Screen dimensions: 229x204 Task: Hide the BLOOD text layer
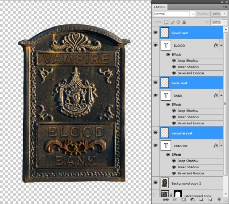pyautogui.click(x=156, y=45)
